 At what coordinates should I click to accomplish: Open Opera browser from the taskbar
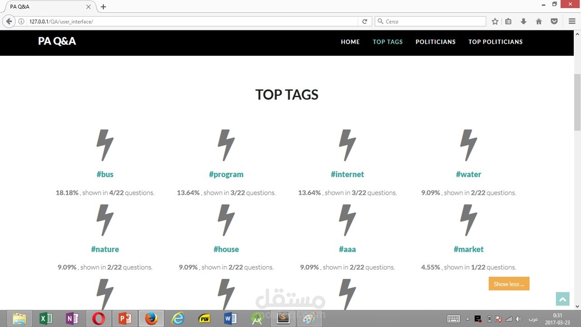tap(98, 319)
